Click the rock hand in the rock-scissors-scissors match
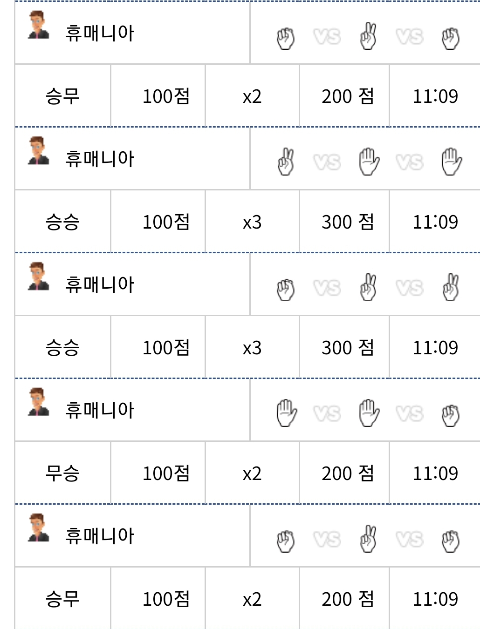Image resolution: width=480 pixels, height=629 pixels. (x=286, y=289)
